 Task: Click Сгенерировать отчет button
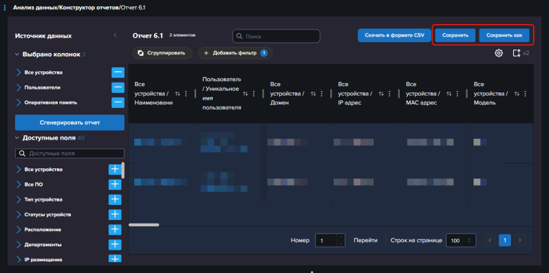point(69,122)
